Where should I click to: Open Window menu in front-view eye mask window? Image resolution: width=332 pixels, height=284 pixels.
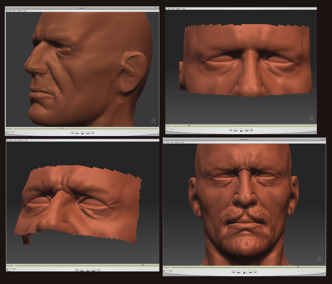point(178,9)
